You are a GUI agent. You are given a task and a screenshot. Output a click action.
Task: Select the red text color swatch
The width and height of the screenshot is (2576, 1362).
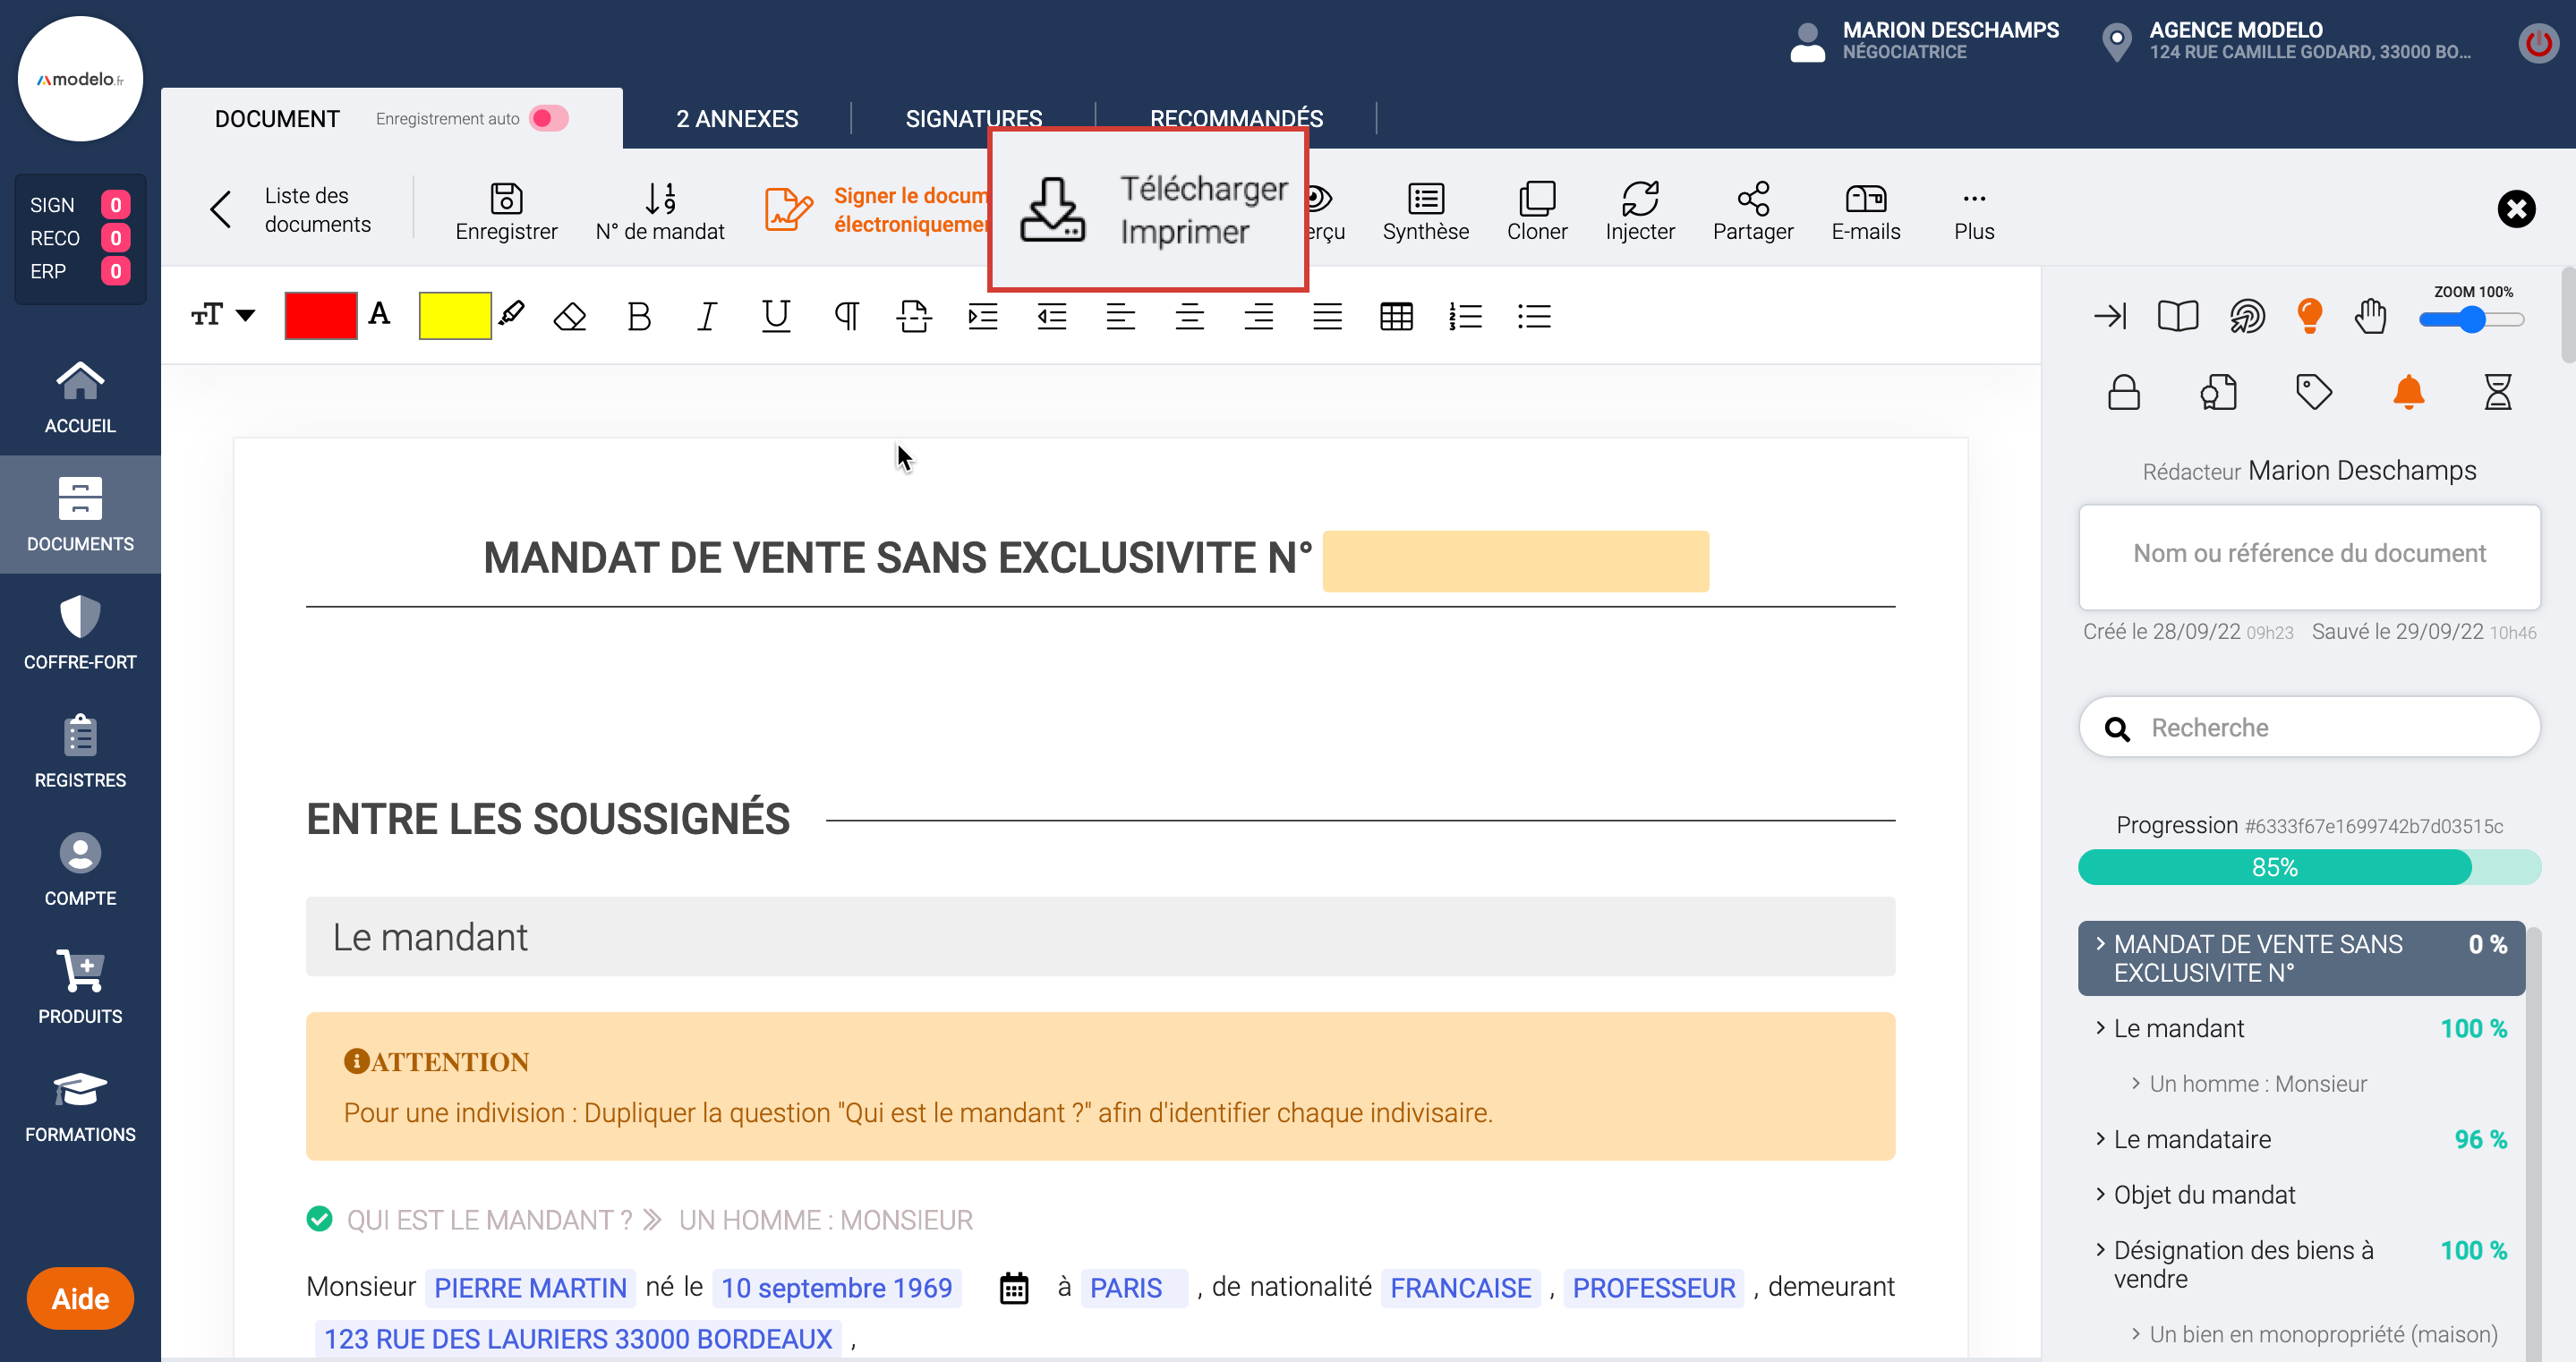[320, 316]
